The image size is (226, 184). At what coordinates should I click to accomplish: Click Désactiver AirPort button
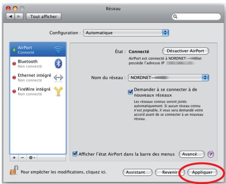point(185,51)
